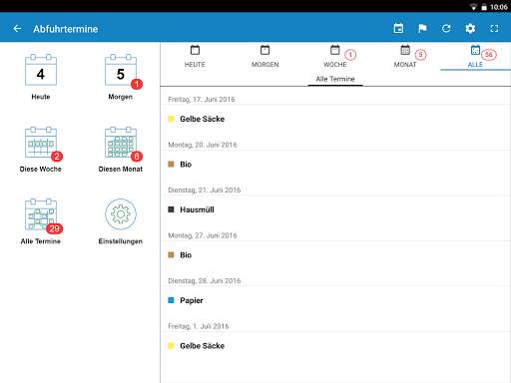Click date header Freitag, 17. Juni 2016
This screenshot has height=383, width=511.
pyautogui.click(x=202, y=100)
